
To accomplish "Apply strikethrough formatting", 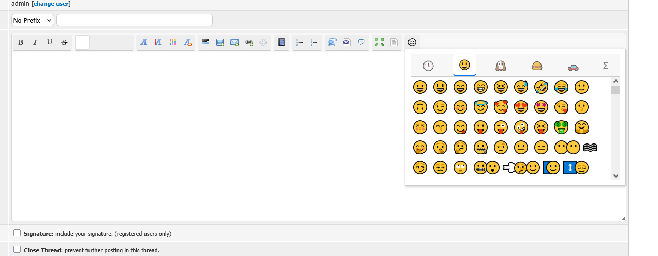I will click(x=64, y=42).
